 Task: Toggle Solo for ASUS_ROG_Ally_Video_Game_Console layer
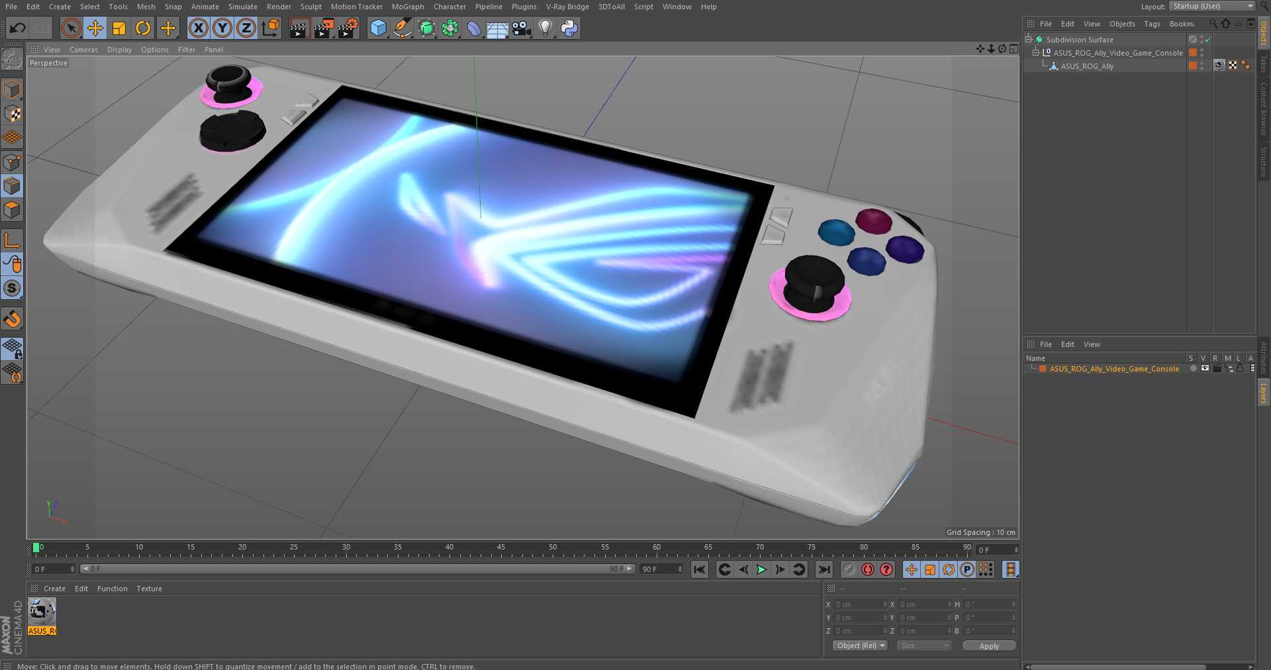pos(1193,369)
